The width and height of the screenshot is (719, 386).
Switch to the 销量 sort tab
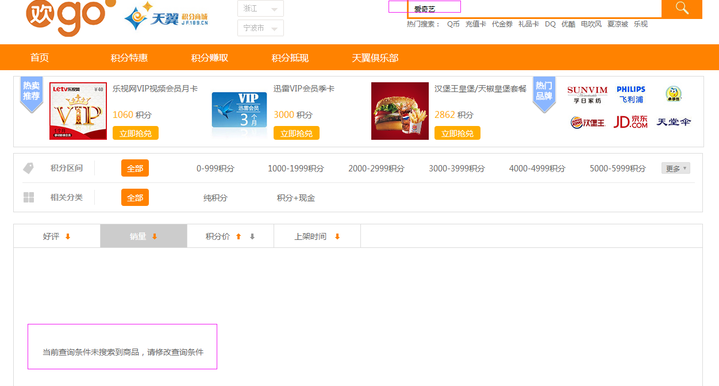click(144, 236)
